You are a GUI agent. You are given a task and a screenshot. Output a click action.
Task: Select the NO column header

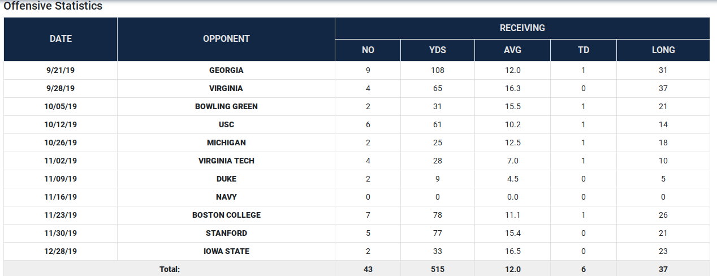368,50
